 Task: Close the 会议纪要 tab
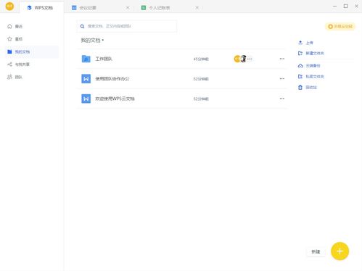128,8
